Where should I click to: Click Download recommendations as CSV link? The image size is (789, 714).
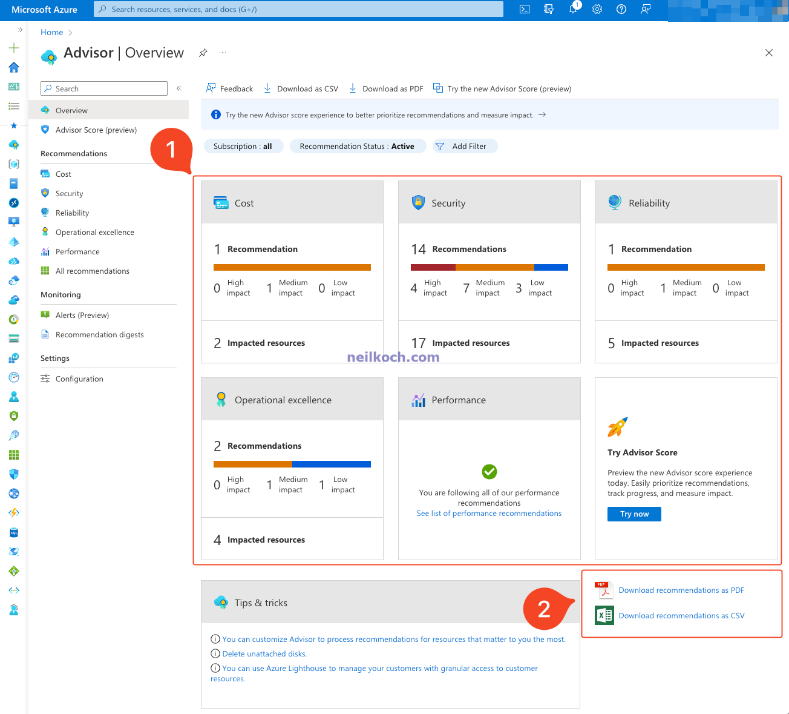pos(681,616)
